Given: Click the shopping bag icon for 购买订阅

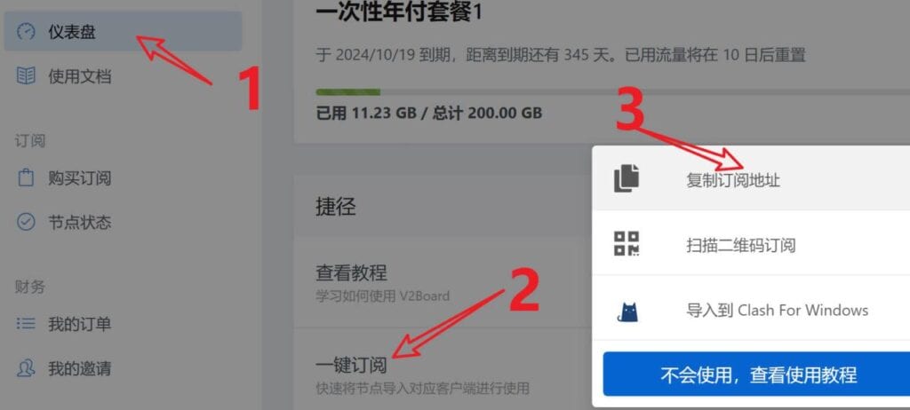Looking at the screenshot, I should 26,178.
